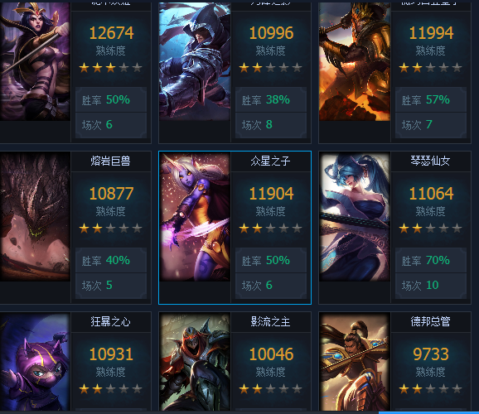Click the star rating for 熔岩巨兽

click(110, 228)
